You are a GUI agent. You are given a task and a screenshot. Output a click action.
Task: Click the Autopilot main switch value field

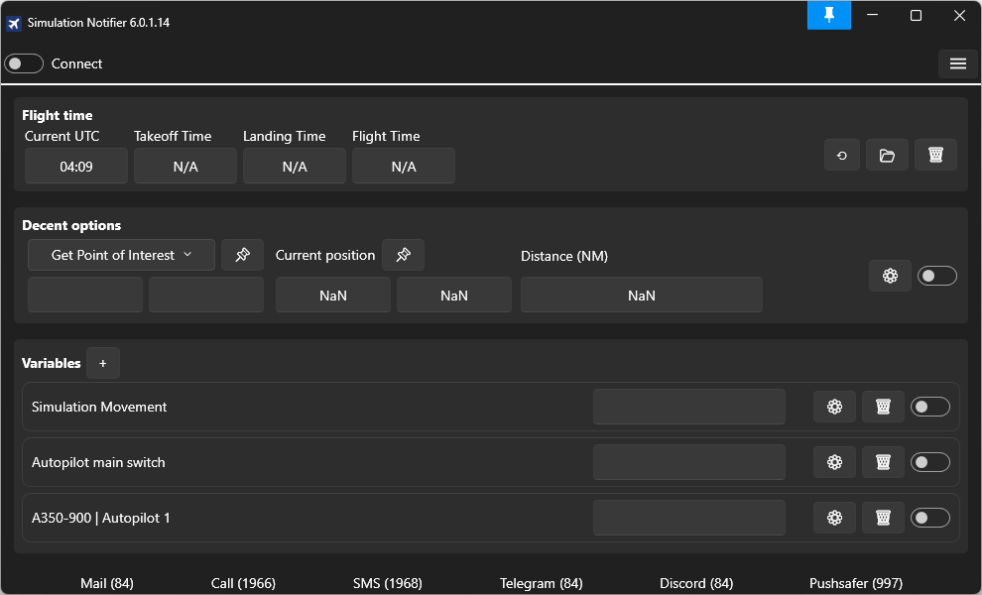click(x=688, y=462)
